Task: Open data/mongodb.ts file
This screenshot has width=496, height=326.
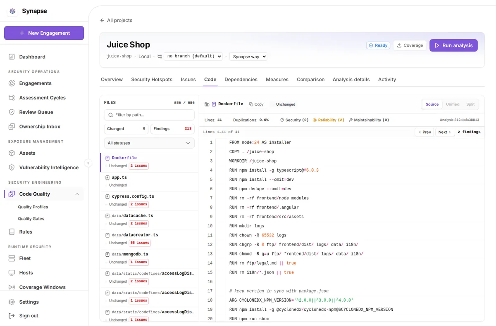Action: click(x=149, y=258)
